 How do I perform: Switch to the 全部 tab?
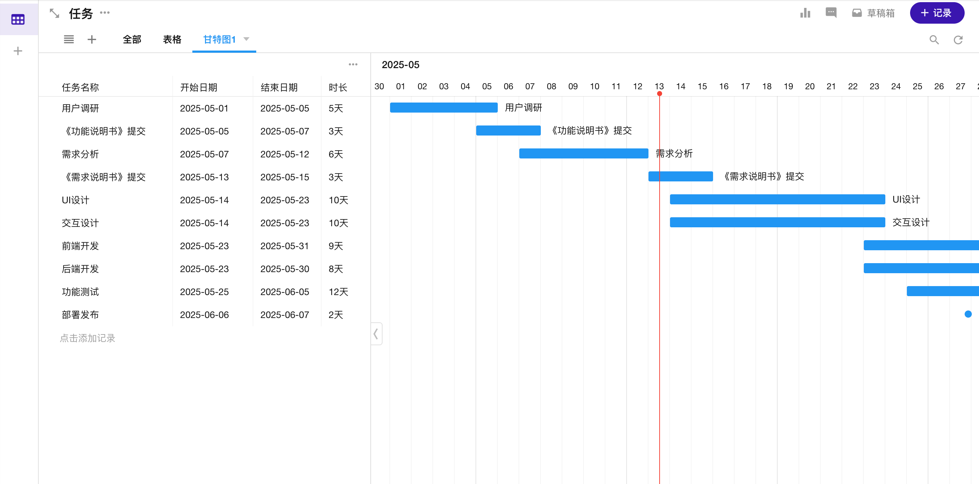coord(132,39)
